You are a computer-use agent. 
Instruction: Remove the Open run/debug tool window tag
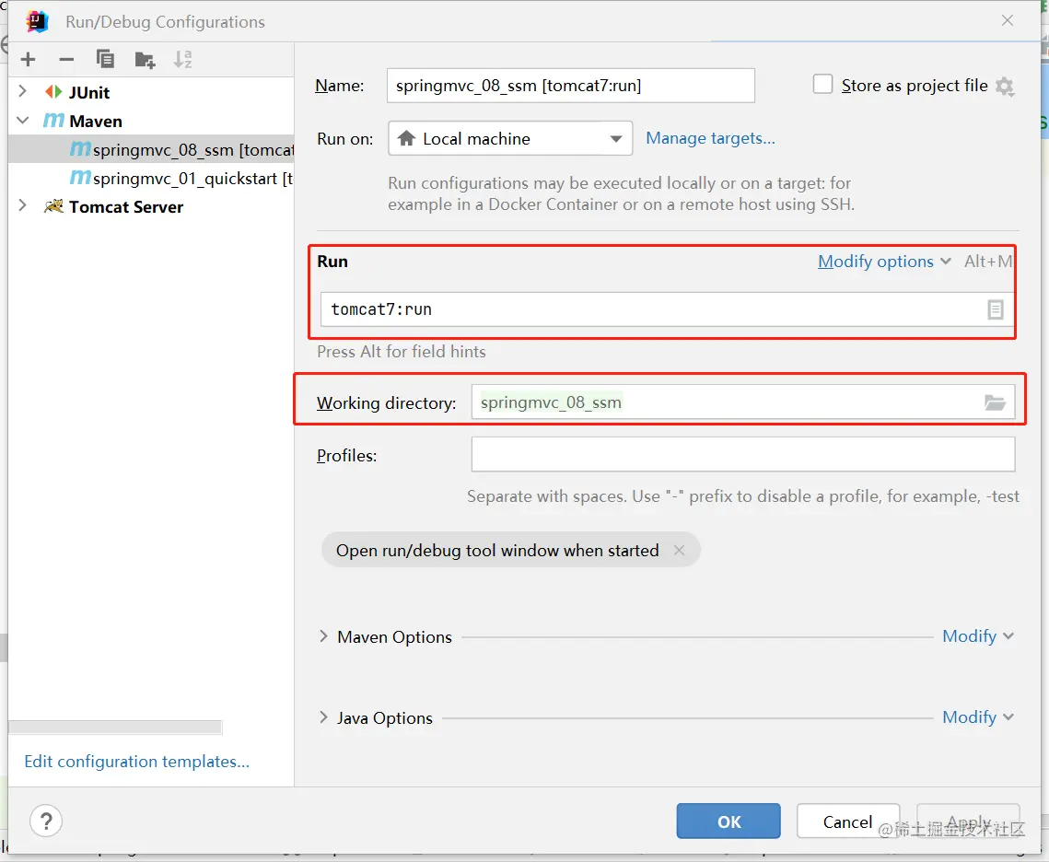(x=679, y=551)
